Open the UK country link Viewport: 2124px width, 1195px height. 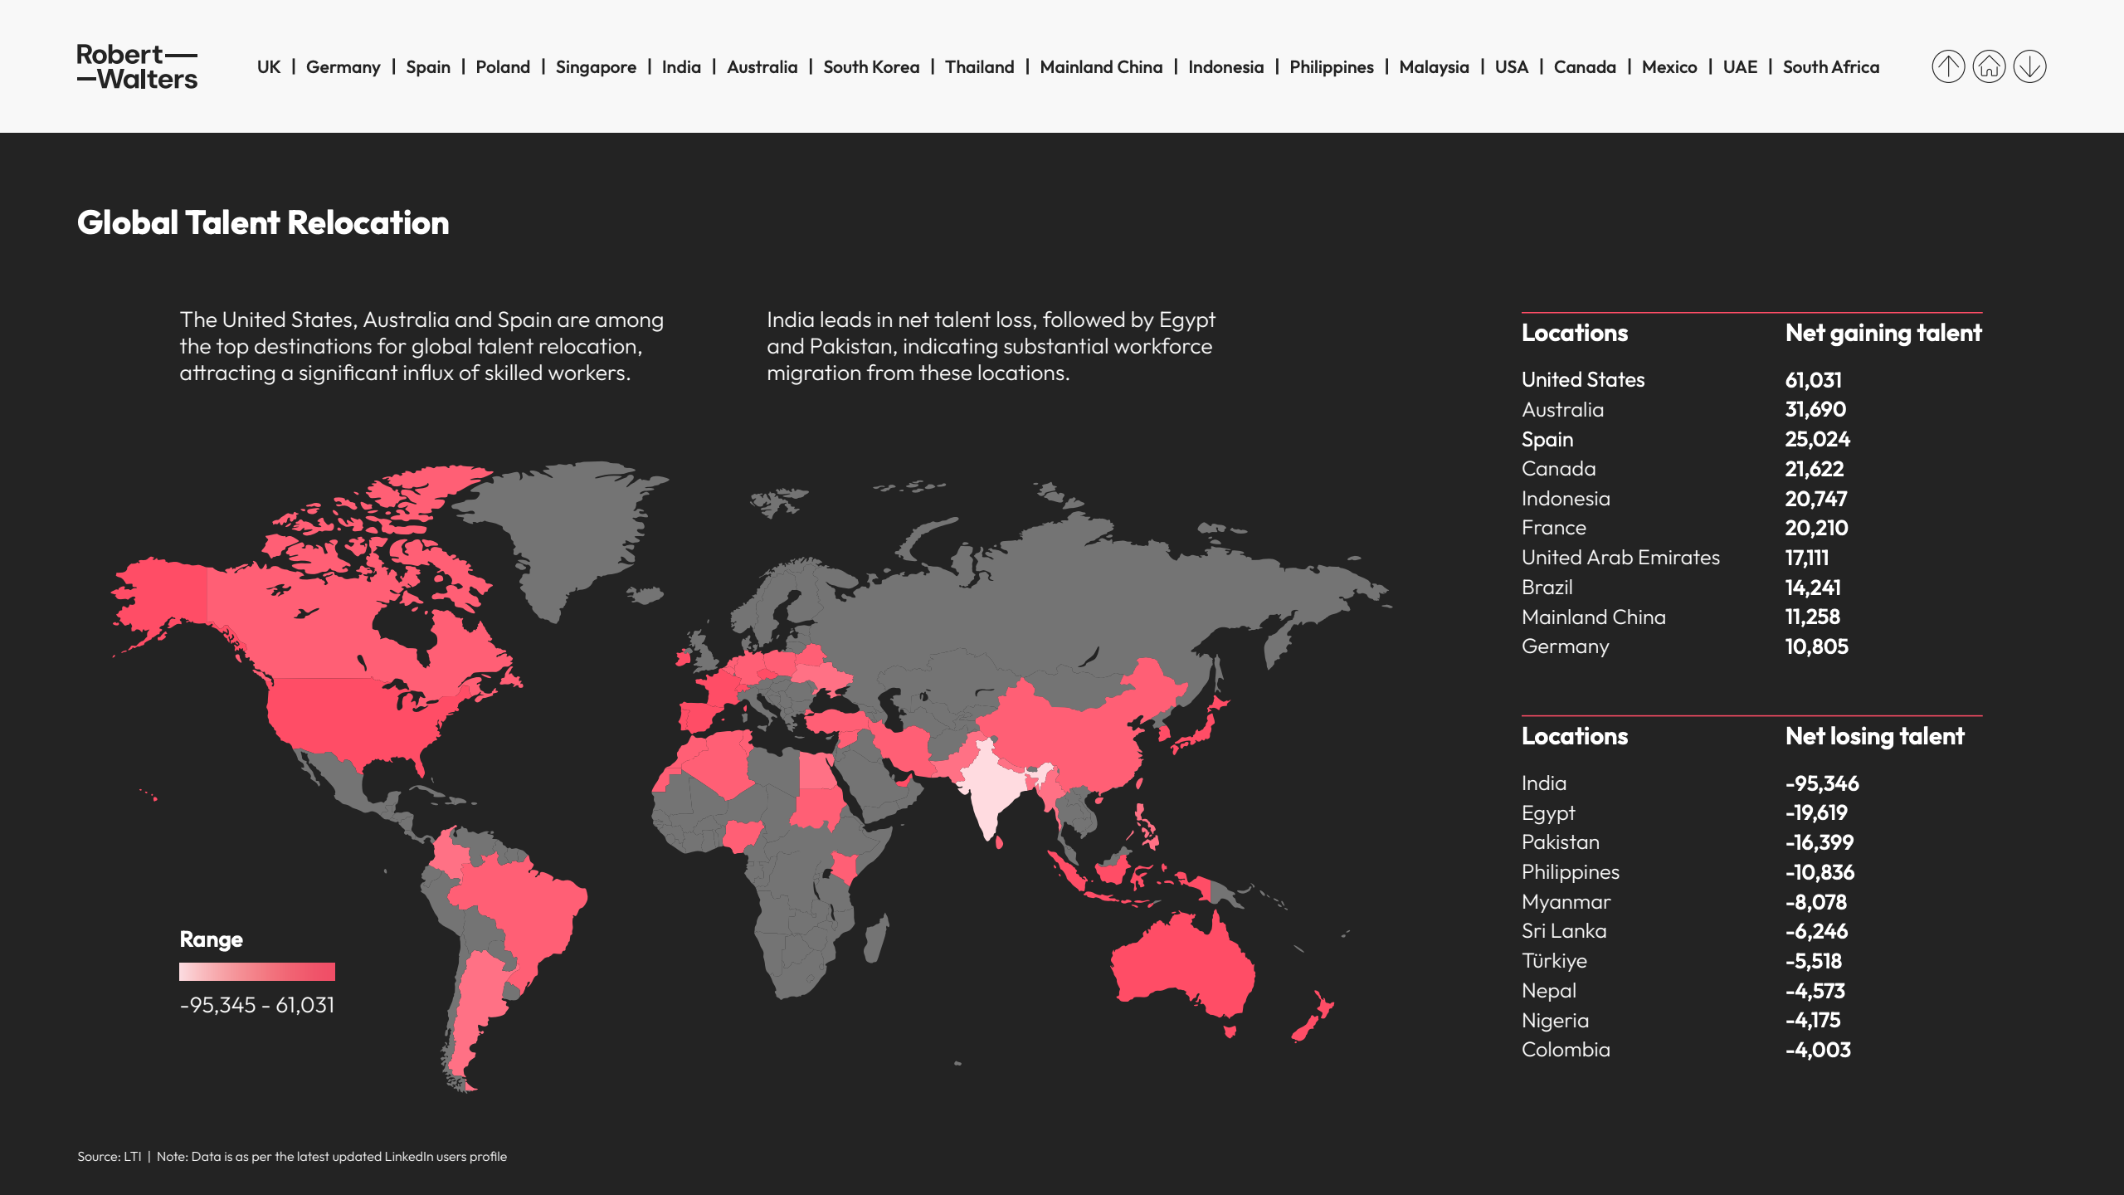point(268,66)
